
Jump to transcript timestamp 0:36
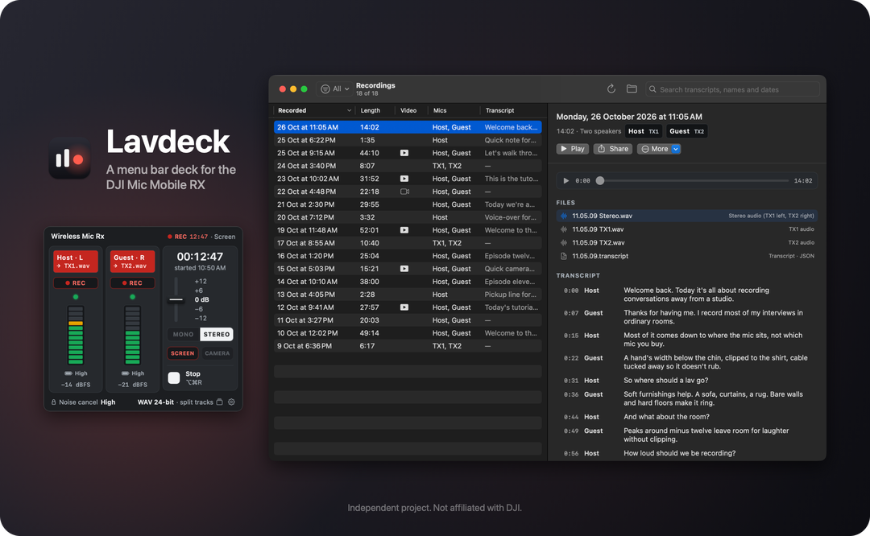(571, 394)
